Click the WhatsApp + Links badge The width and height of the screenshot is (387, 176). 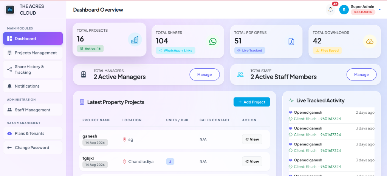pyautogui.click(x=175, y=51)
